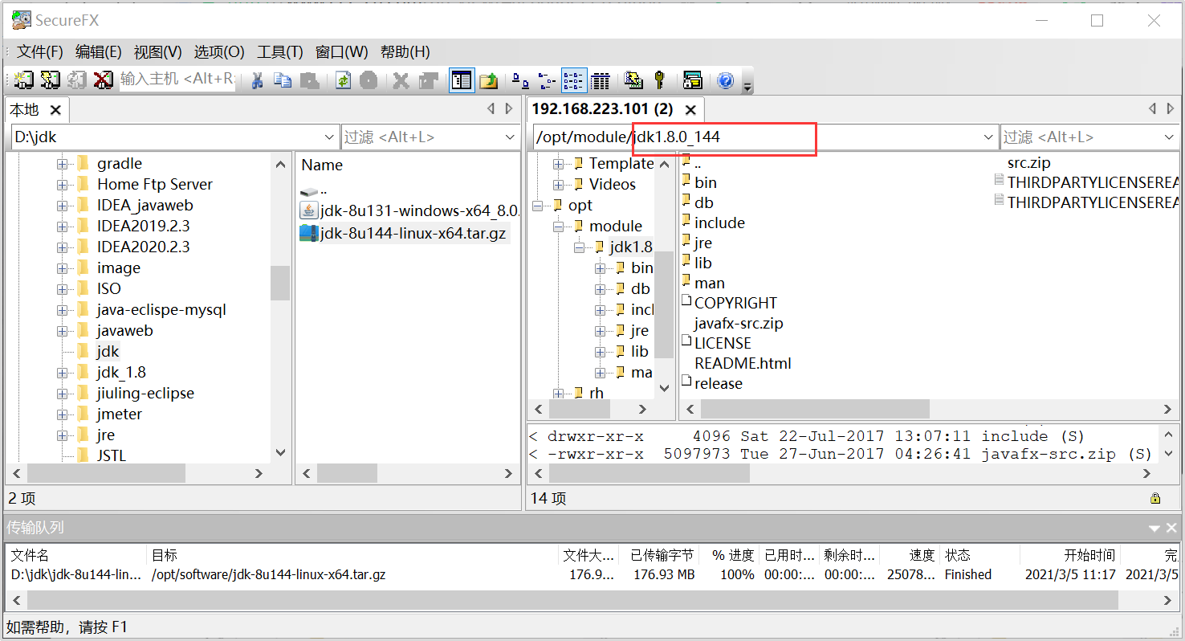Switch to details view icon
The width and height of the screenshot is (1185, 641).
tap(600, 80)
